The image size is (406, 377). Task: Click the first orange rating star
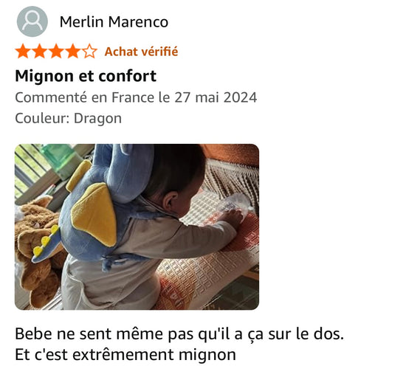coord(23,51)
